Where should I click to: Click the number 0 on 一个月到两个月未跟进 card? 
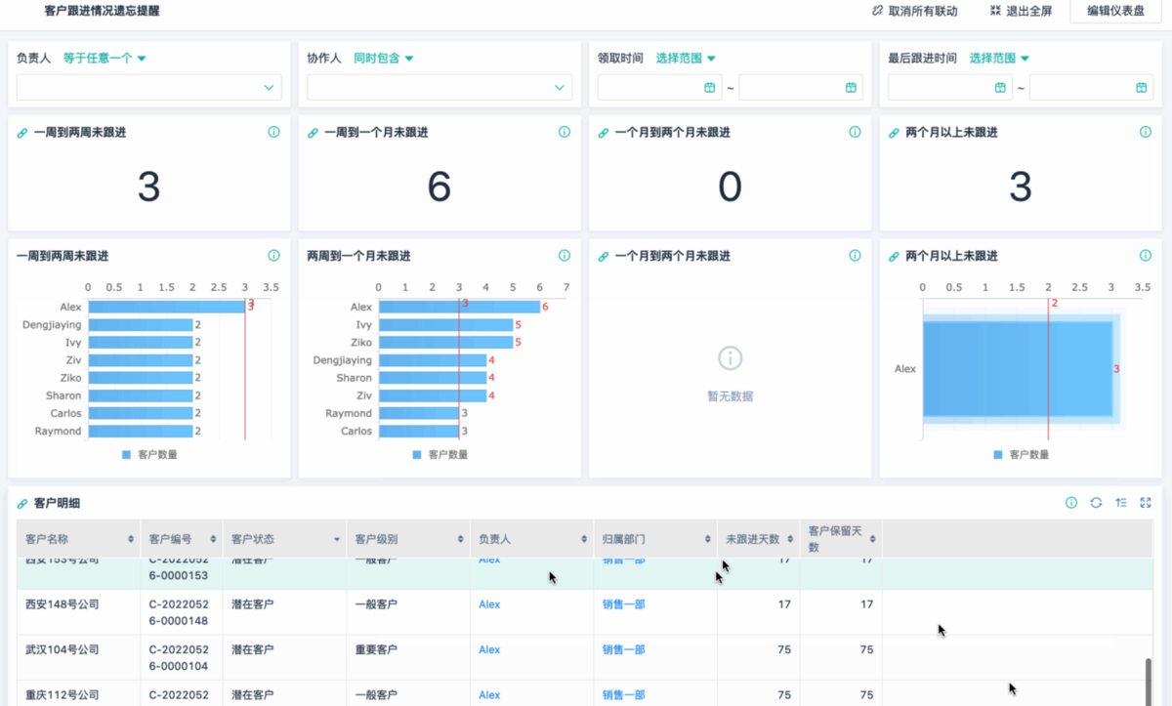(730, 186)
